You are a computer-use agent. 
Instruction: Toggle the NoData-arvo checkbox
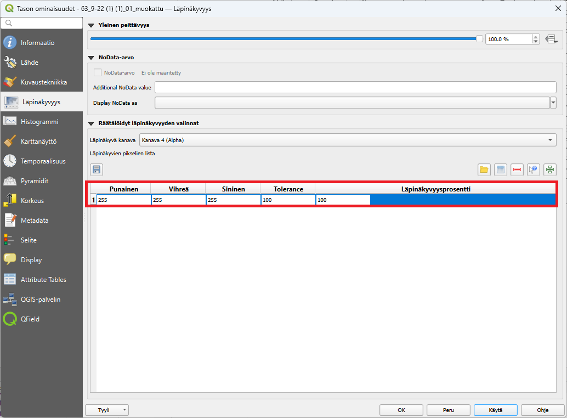(x=98, y=72)
